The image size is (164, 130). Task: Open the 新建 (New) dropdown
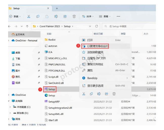pyautogui.click(x=15, y=16)
